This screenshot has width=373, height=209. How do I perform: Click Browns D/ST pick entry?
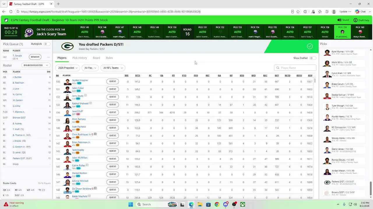point(344,193)
